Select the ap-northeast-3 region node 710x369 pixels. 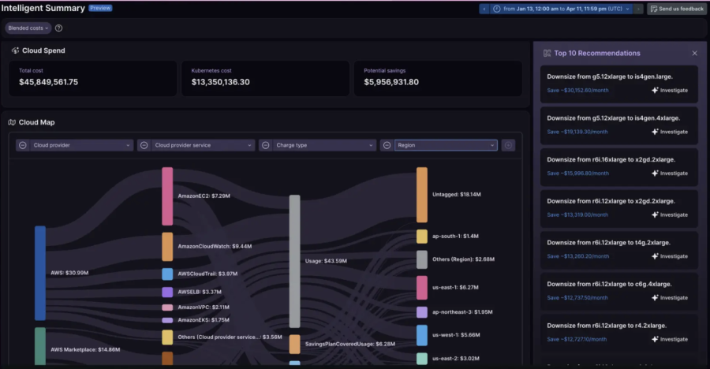pyautogui.click(x=422, y=312)
